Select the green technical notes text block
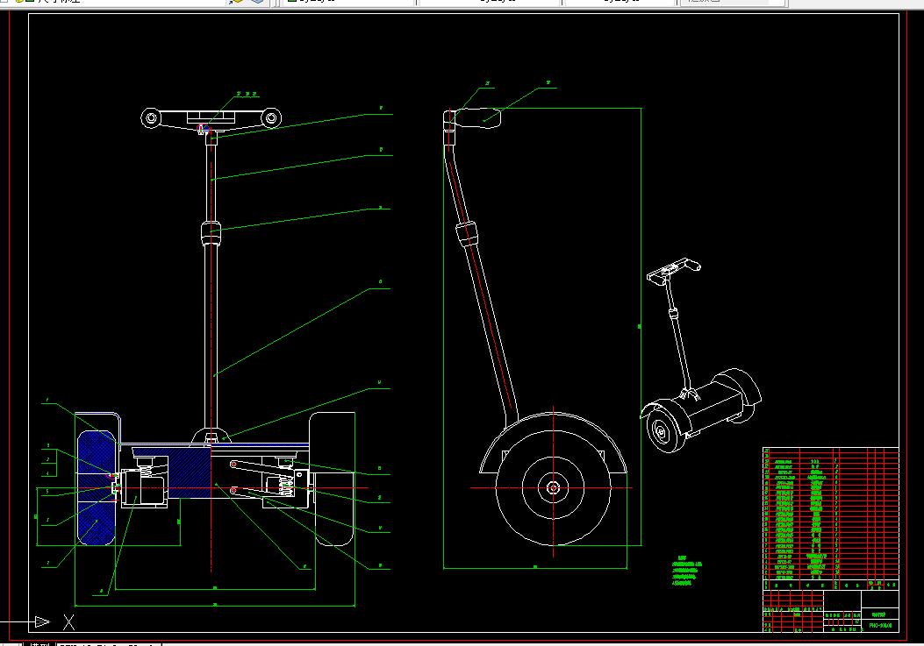The width and height of the screenshot is (924, 646). click(x=686, y=571)
